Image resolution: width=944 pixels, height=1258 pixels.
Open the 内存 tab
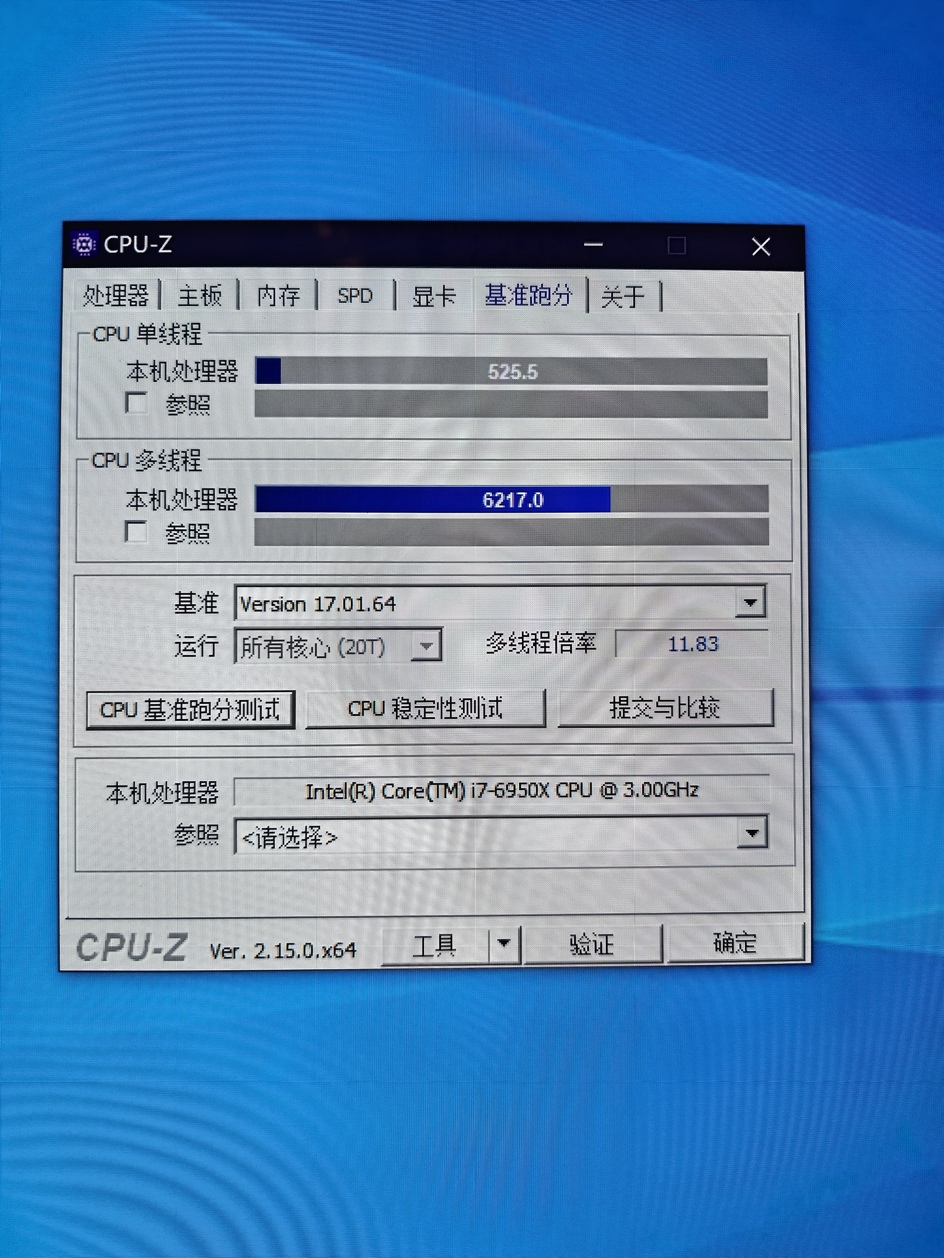[278, 296]
